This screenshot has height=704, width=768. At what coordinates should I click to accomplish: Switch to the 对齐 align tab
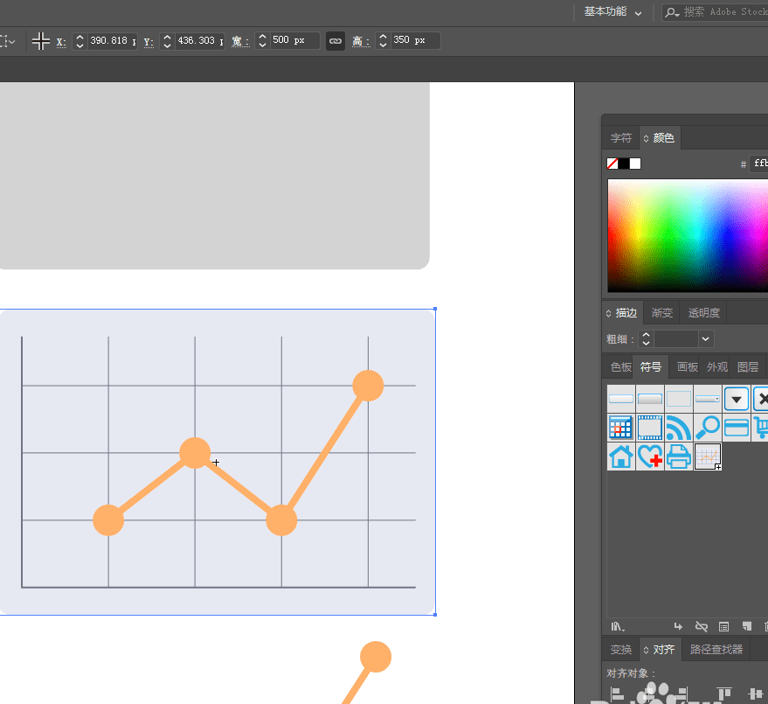click(660, 650)
